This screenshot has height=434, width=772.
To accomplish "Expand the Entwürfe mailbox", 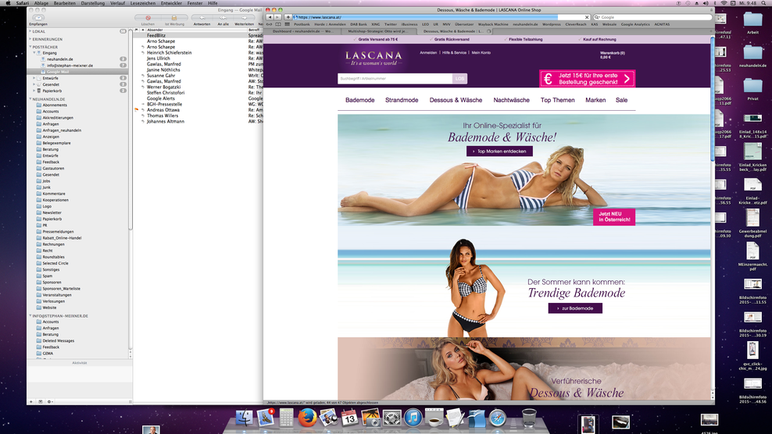I will click(34, 78).
